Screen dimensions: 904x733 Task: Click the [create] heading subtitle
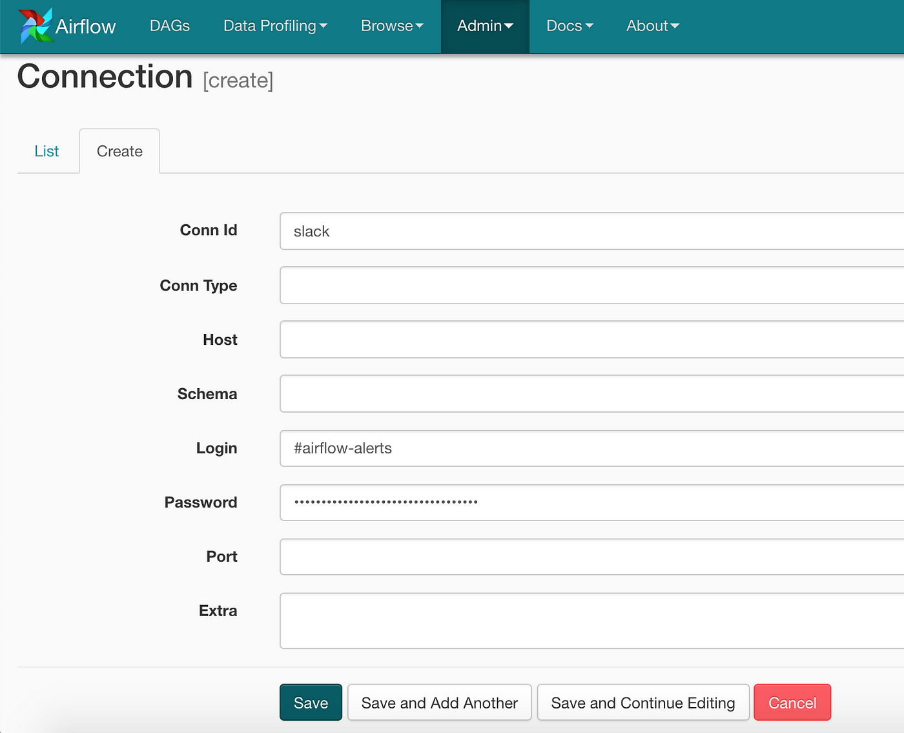click(x=238, y=81)
